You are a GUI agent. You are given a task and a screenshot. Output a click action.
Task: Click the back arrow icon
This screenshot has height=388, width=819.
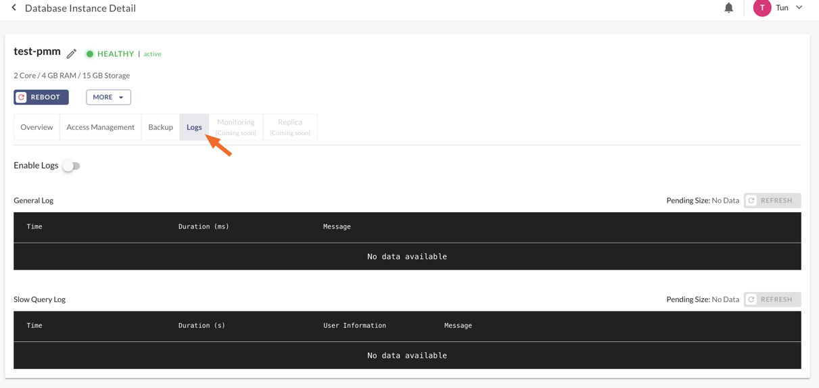tap(14, 8)
